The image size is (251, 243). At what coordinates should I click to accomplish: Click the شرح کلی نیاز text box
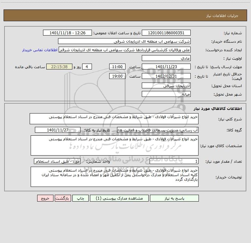tap(114, 119)
